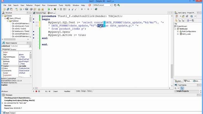This screenshot has width=203, height=114.
Task: Click the first New Items toolbar icon
Action: [4, 9]
